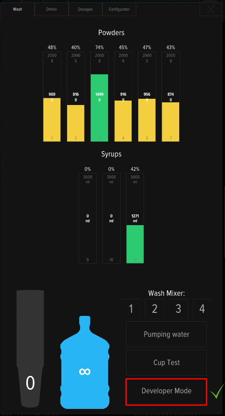Image resolution: width=225 pixels, height=416 pixels.
Task: Close the panel with the X icon
Action: tap(211, 9)
